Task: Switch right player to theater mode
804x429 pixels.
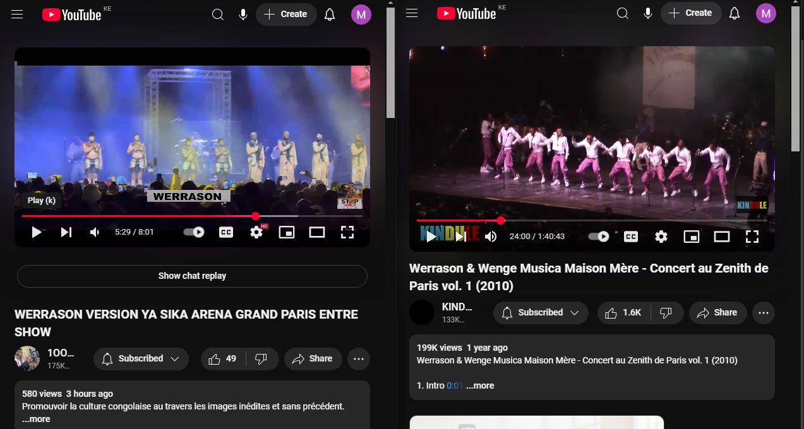Action: point(722,237)
